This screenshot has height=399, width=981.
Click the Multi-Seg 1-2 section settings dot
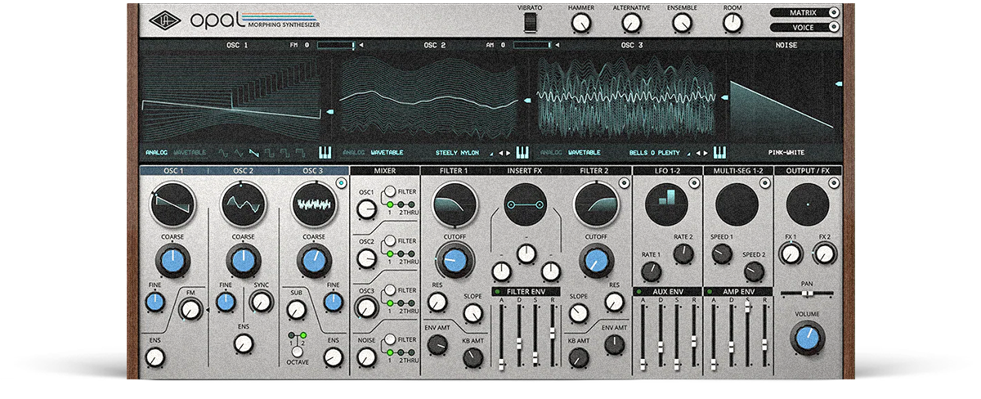point(765,184)
